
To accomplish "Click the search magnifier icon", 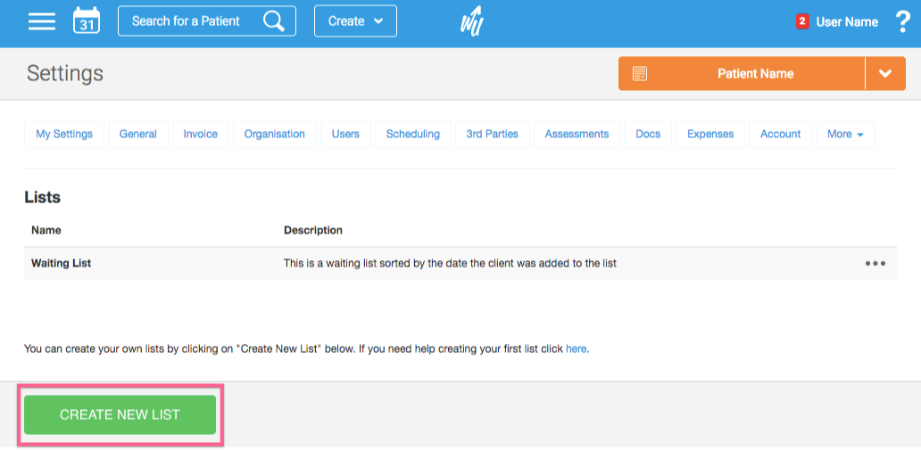I will tap(273, 21).
